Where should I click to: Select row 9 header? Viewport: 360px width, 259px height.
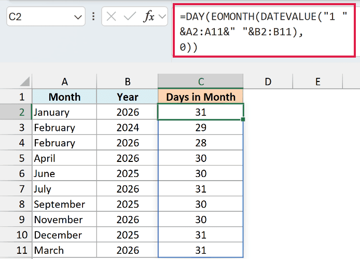click(16, 219)
